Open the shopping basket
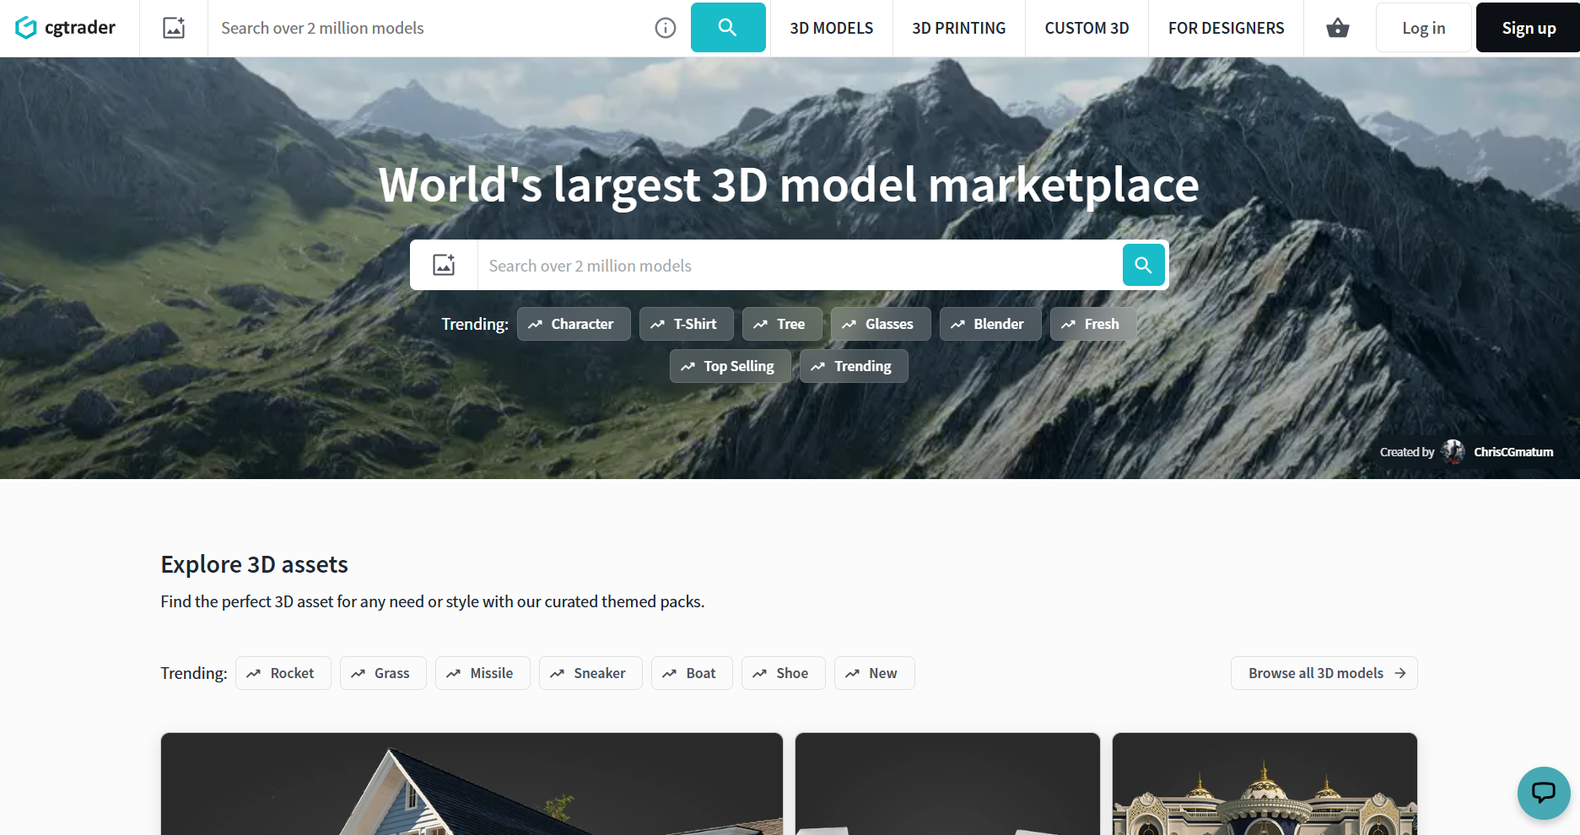 click(1337, 28)
